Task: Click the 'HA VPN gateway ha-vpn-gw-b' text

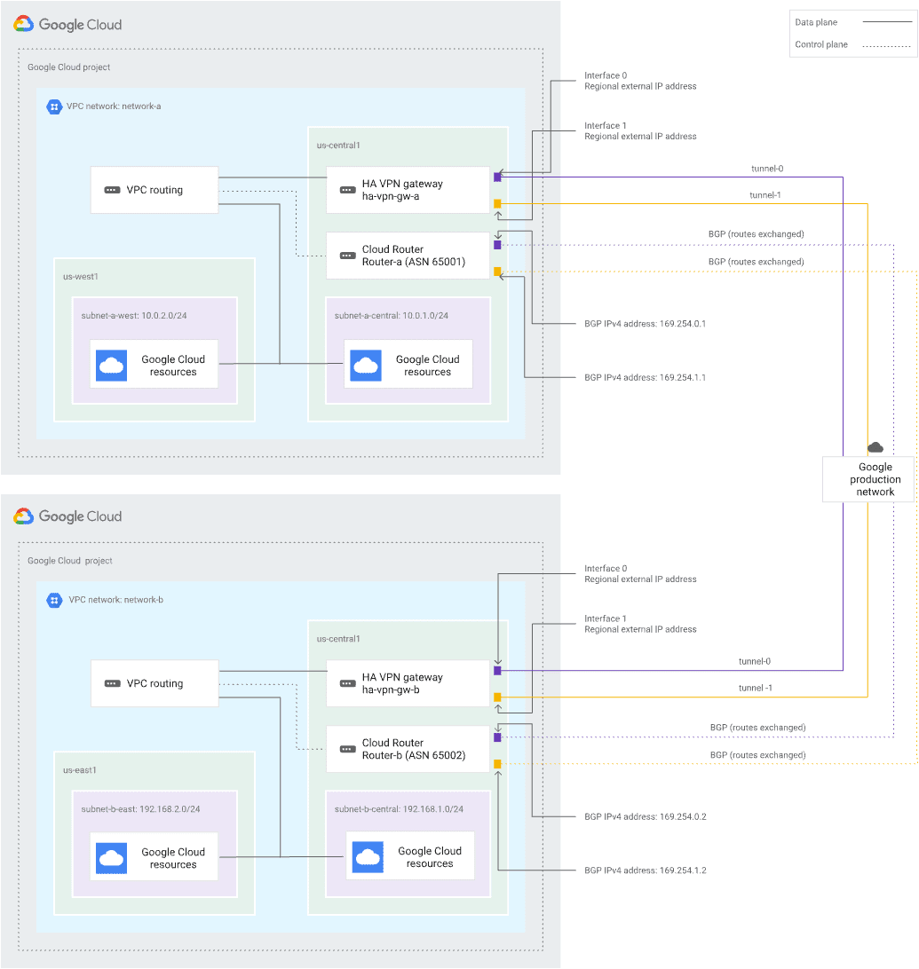Action: tap(402, 683)
